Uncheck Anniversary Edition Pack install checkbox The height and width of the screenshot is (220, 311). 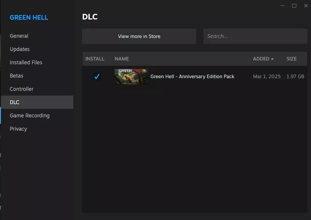pyautogui.click(x=97, y=76)
